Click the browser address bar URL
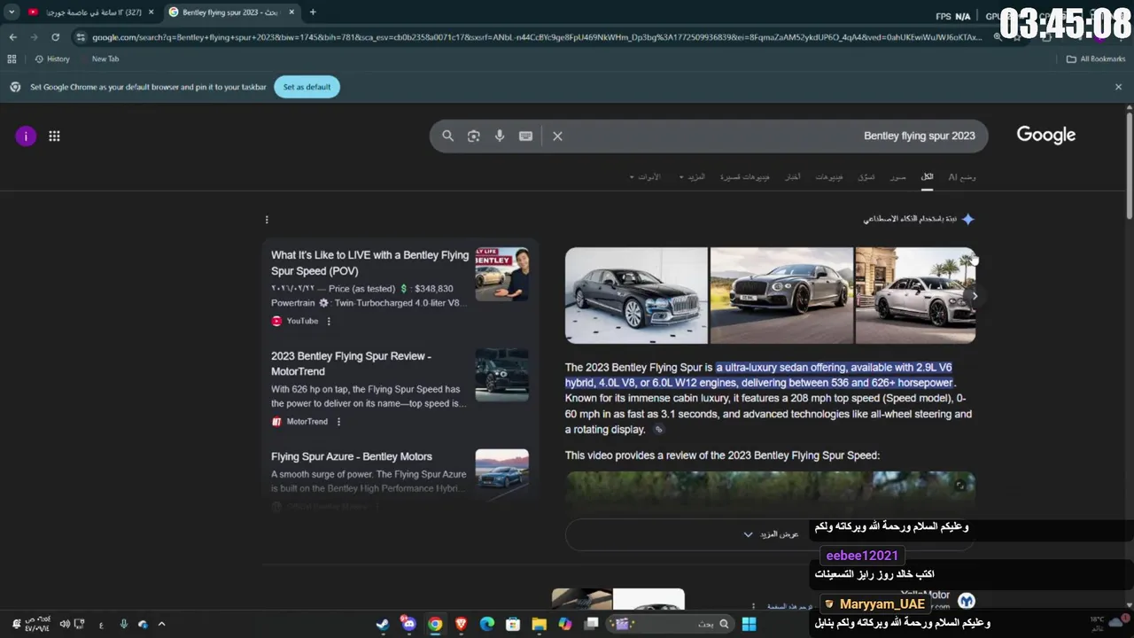 (x=537, y=37)
